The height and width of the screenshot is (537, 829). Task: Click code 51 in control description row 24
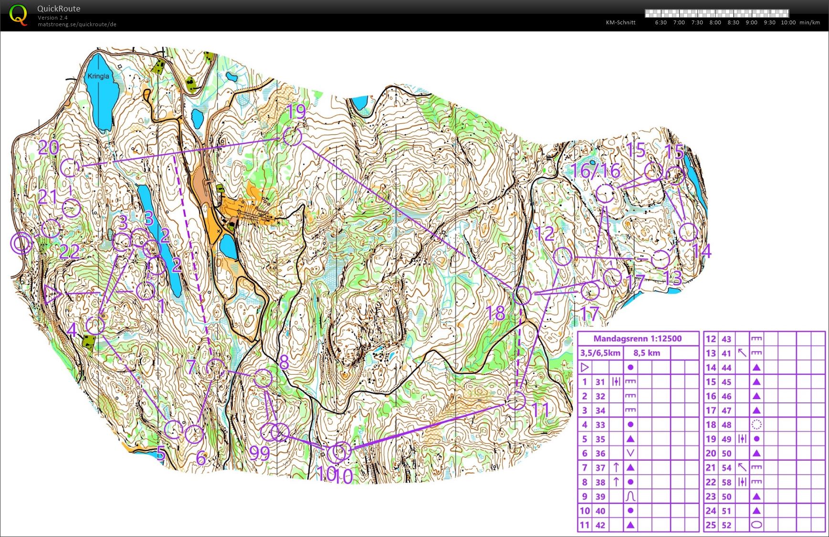tap(726, 510)
